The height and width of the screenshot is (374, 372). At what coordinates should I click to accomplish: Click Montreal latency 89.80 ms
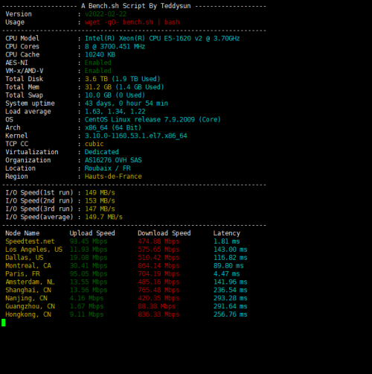pyautogui.click(x=228, y=266)
